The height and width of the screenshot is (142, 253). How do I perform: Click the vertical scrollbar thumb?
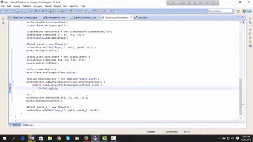click(x=241, y=96)
